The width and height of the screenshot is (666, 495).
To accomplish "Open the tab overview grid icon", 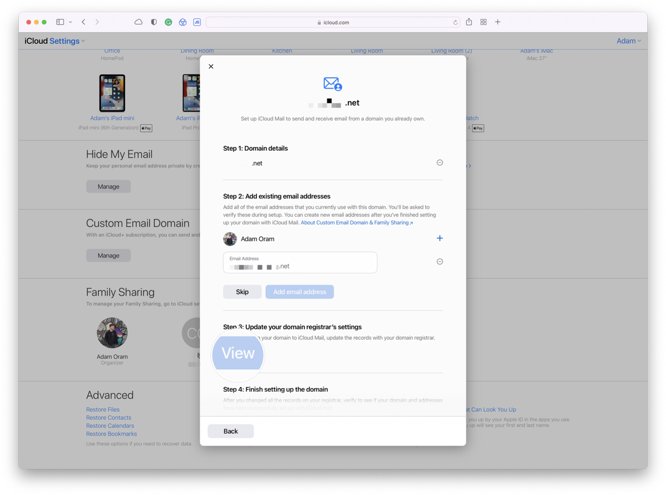I will (483, 22).
